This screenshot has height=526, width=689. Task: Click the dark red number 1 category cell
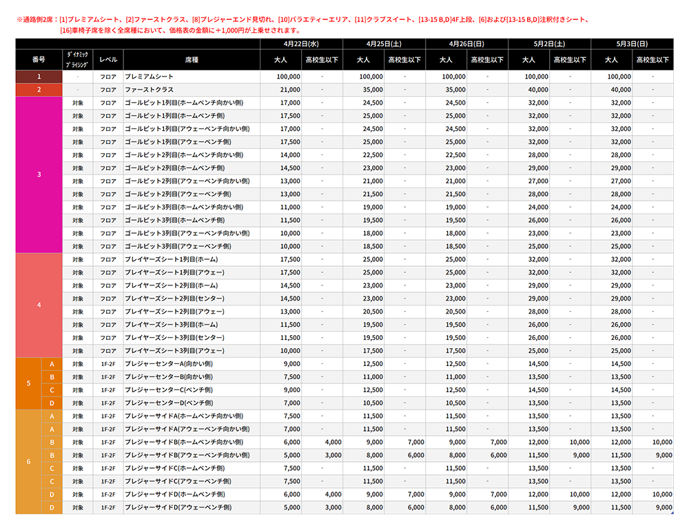coord(39,77)
